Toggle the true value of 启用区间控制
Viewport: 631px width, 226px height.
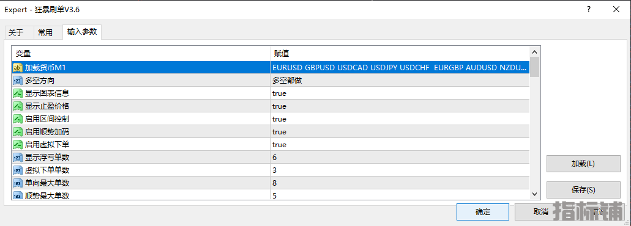(x=400, y=119)
